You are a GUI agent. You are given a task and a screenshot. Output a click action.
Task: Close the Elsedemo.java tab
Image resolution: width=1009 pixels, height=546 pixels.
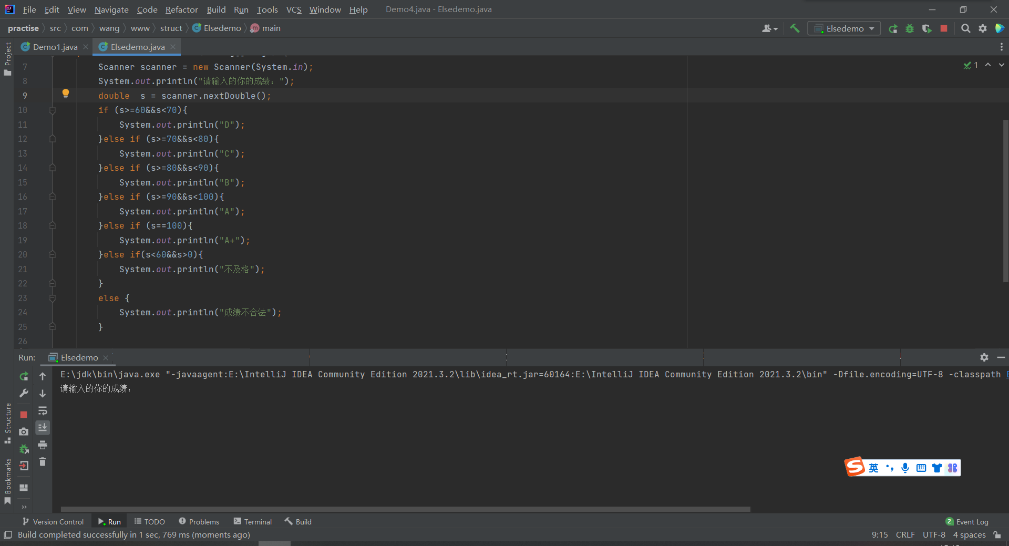(x=173, y=47)
